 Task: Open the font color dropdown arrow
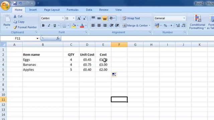tap(86, 25)
